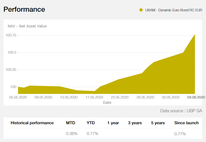The width and height of the screenshot is (206, 142).
Task: Click the Data source UBP SA text
Action: (181, 111)
